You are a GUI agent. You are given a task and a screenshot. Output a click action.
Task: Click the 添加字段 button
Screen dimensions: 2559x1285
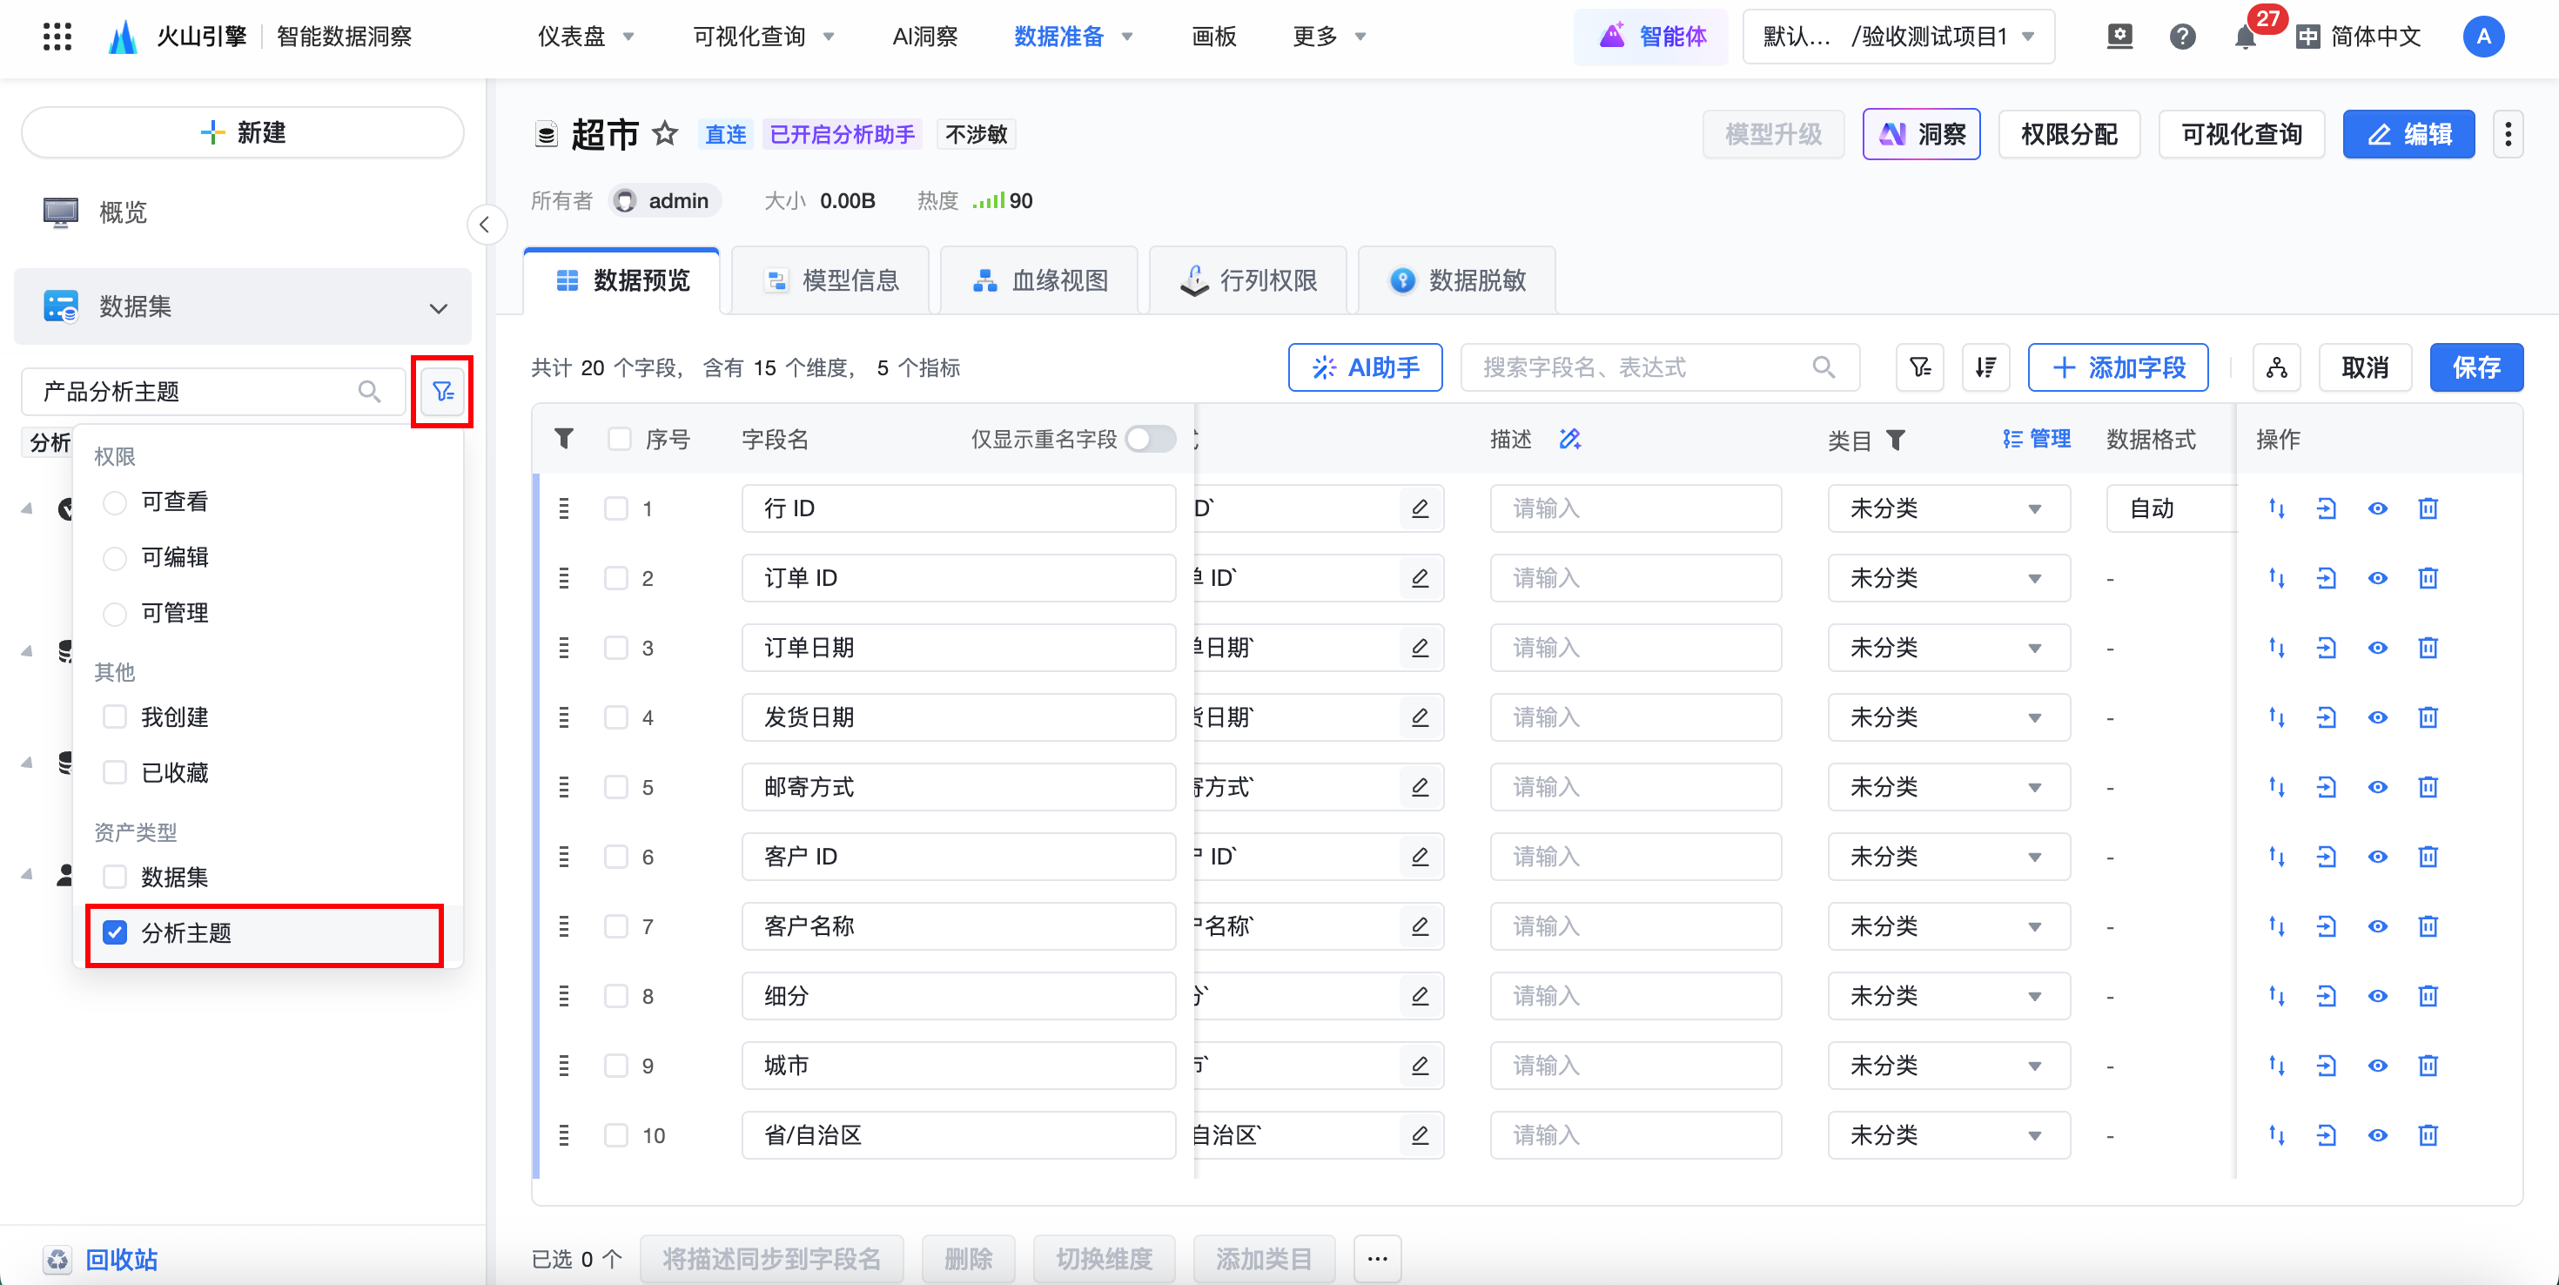point(2117,367)
